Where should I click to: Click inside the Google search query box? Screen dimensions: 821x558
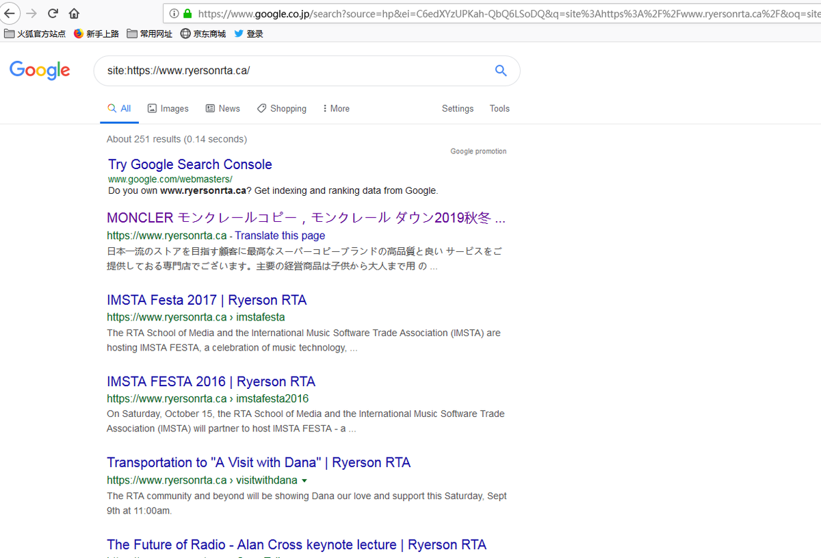point(294,71)
